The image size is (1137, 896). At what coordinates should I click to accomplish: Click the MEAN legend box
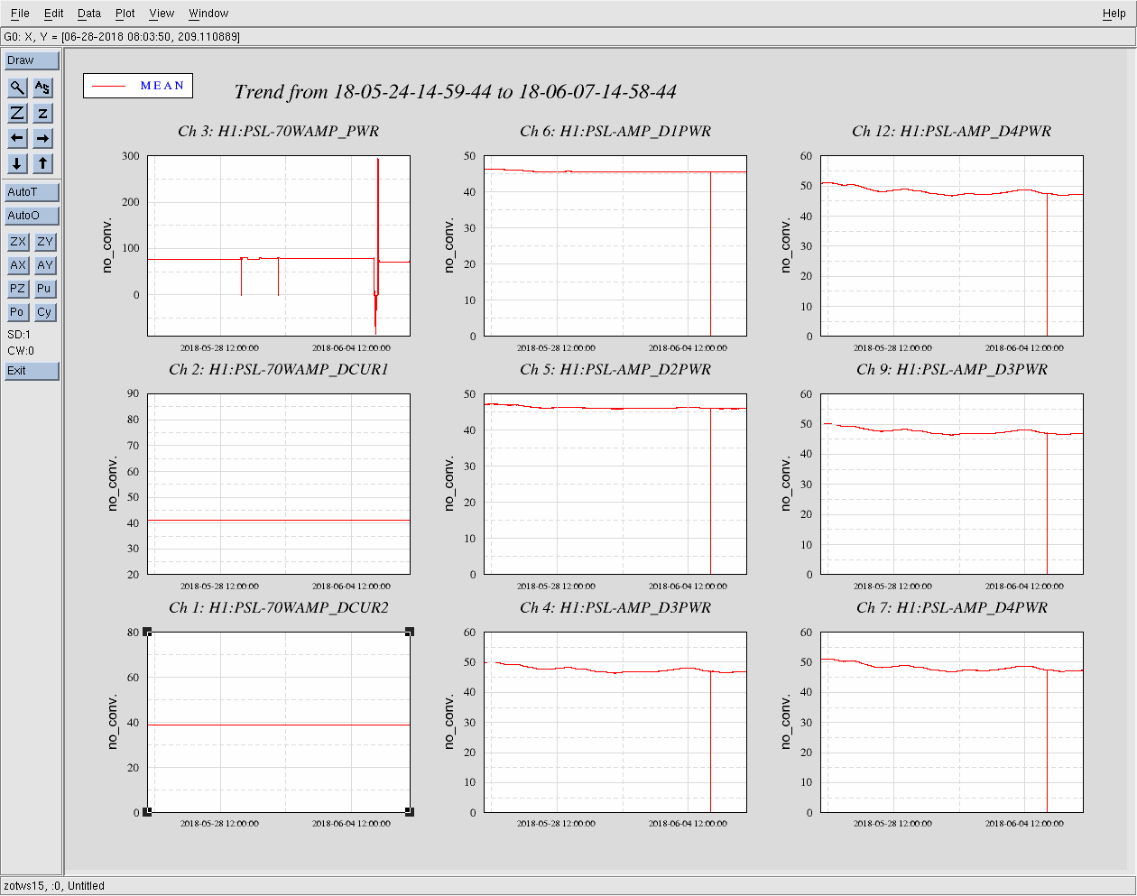(138, 86)
